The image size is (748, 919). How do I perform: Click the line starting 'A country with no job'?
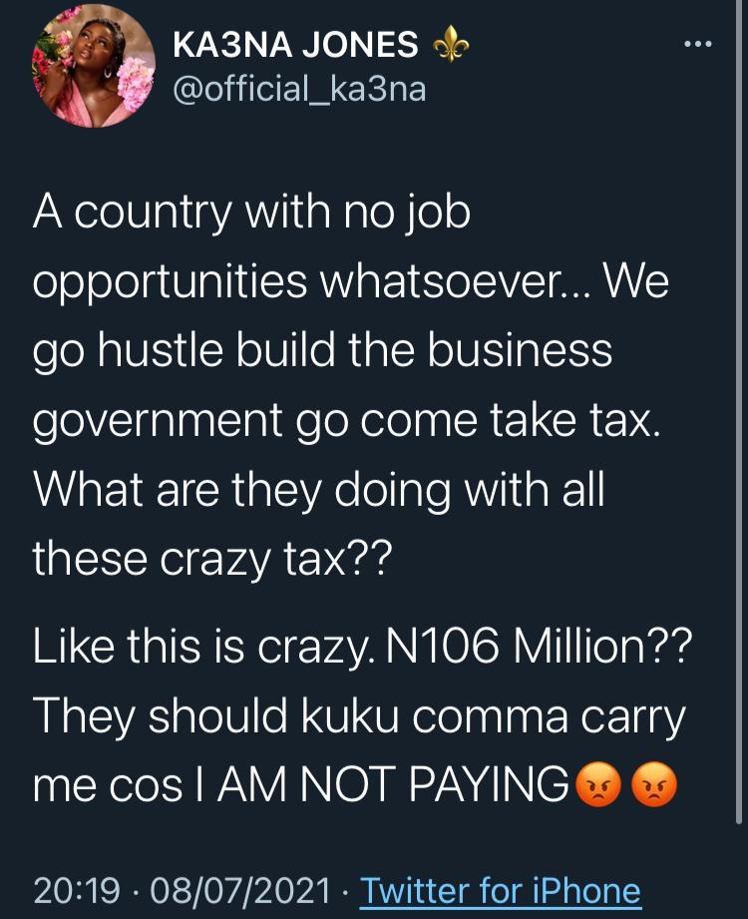[x=251, y=216]
